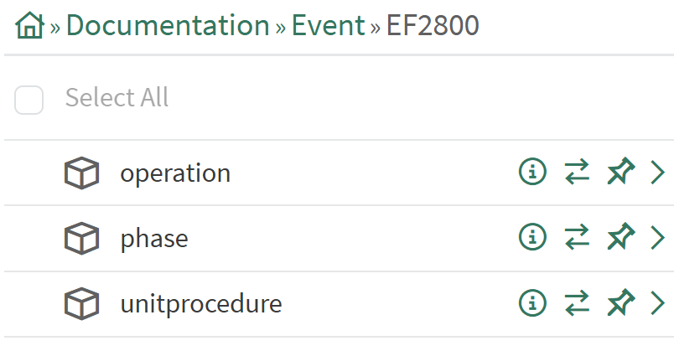Image resolution: width=674 pixels, height=351 pixels.
Task: Pin the unitprocedure item
Action: (x=620, y=302)
